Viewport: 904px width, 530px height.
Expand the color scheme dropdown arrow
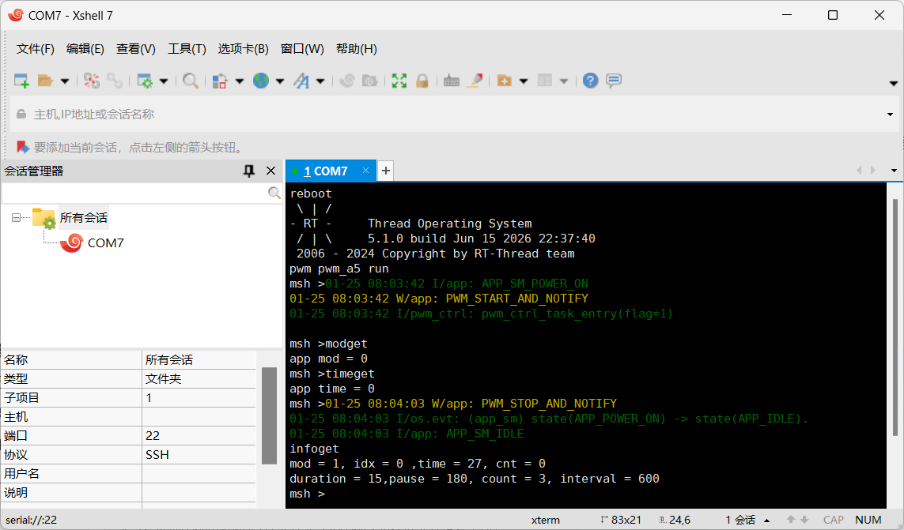click(240, 81)
